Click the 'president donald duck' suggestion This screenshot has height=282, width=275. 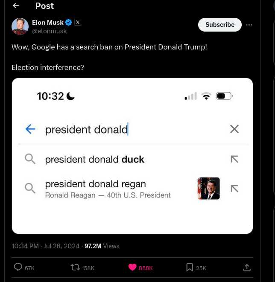[x=95, y=159]
